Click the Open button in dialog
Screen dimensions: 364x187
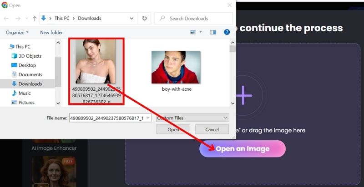[173, 130]
